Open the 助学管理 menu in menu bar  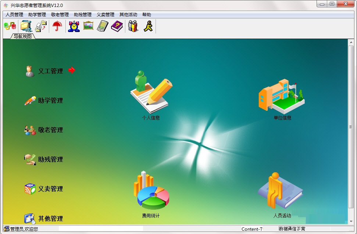coord(37,15)
